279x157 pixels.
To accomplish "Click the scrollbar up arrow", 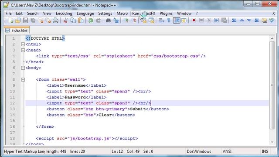I will click(272, 38).
